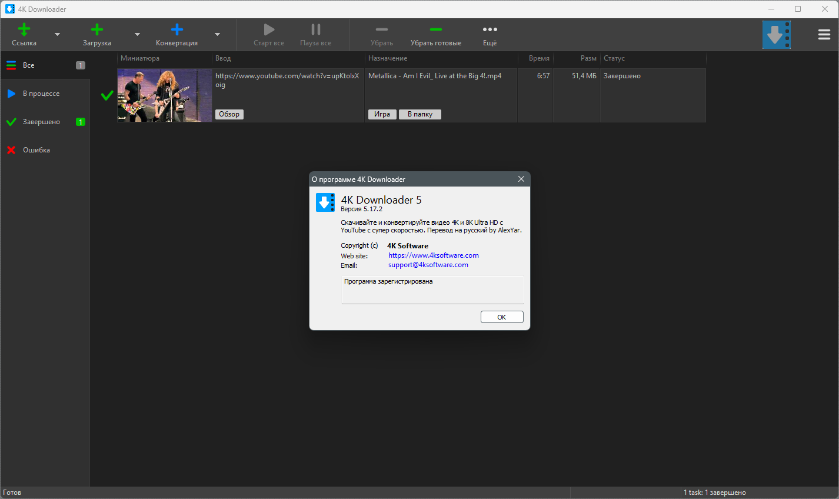
Task: Click the support@4ksoftware.com email link
Action: pyautogui.click(x=428, y=265)
